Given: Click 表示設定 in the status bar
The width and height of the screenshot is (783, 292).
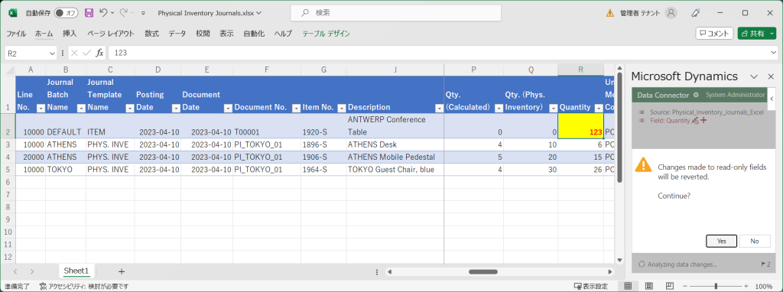Looking at the screenshot, I should 591,287.
